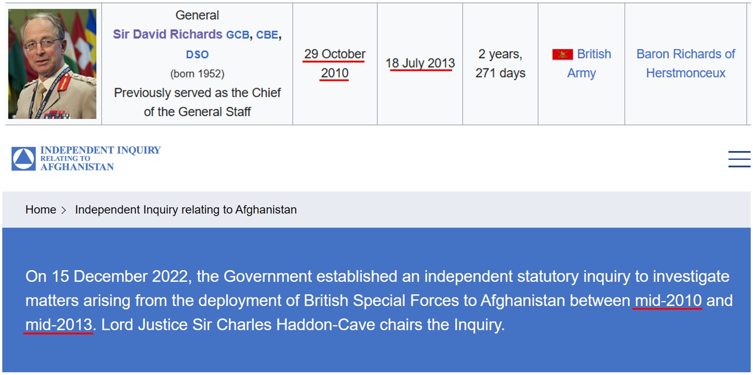This screenshot has height=375, width=753.
Task: Click the British Army flag icon
Action: click(x=562, y=55)
